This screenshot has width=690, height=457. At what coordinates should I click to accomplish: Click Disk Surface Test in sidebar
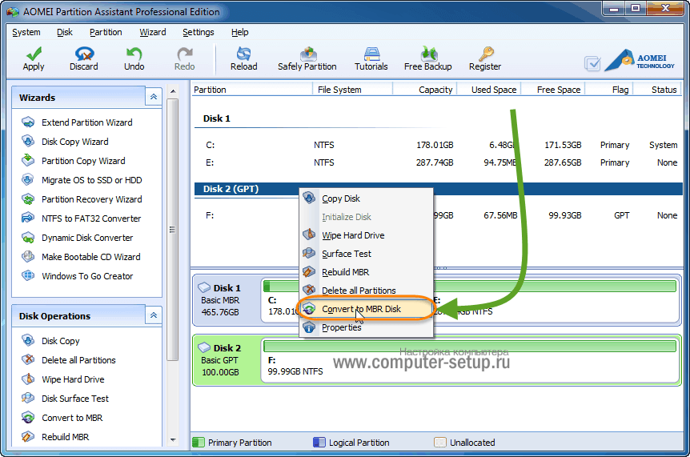74,399
